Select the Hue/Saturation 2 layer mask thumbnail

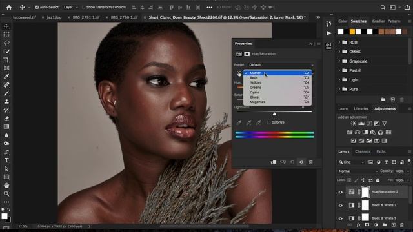tap(365, 192)
